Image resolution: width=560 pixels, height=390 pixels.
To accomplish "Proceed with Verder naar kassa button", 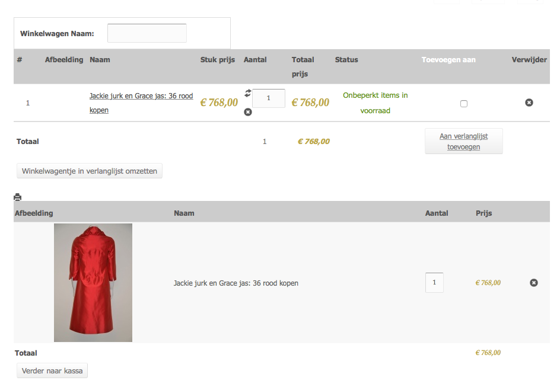I will tap(52, 371).
